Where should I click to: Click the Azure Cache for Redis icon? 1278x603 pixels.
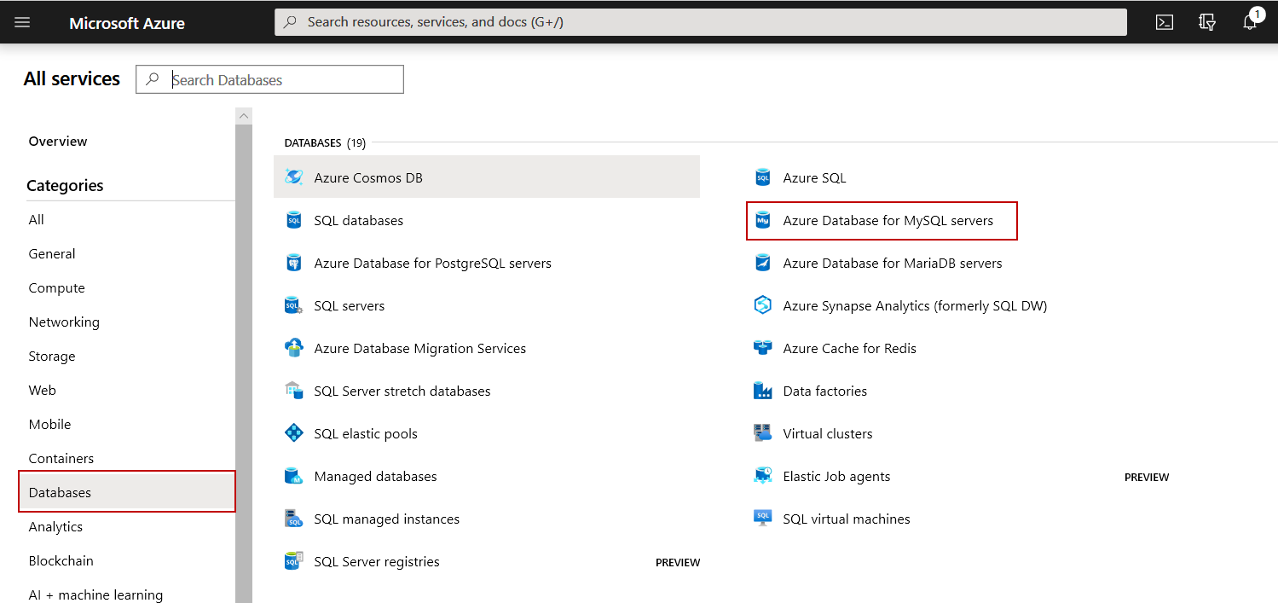pyautogui.click(x=763, y=348)
